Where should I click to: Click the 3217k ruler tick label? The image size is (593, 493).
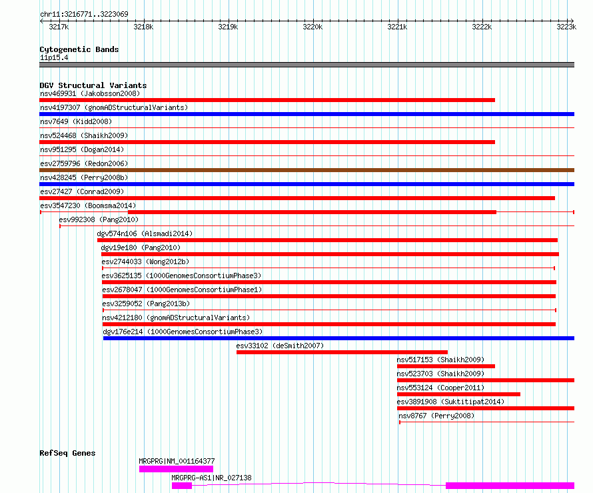[x=59, y=27]
